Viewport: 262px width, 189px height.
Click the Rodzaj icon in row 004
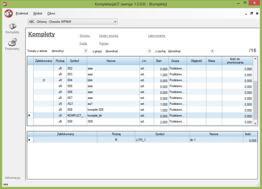point(60,80)
